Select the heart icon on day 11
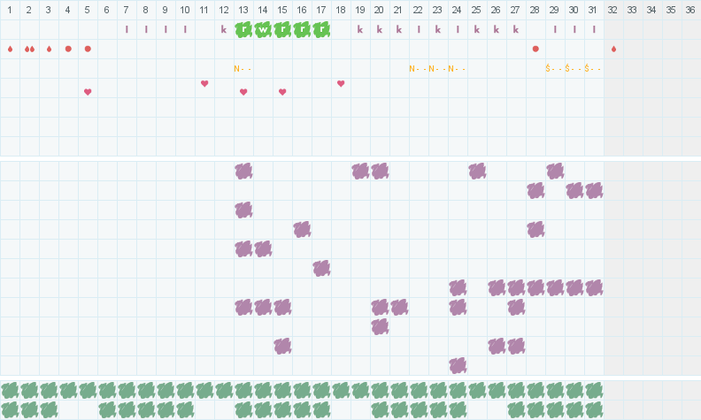Viewport: 701px width, 420px height. pyautogui.click(x=204, y=84)
